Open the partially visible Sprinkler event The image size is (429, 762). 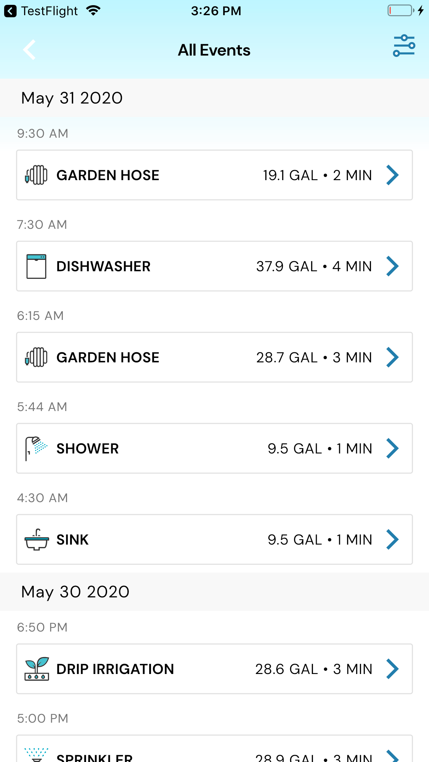point(214,752)
